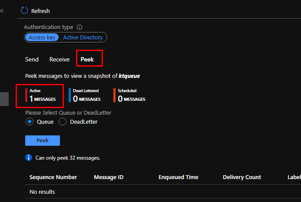301x202 pixels.
Task: Sort by Sequence Number column header
Action: tap(53, 177)
